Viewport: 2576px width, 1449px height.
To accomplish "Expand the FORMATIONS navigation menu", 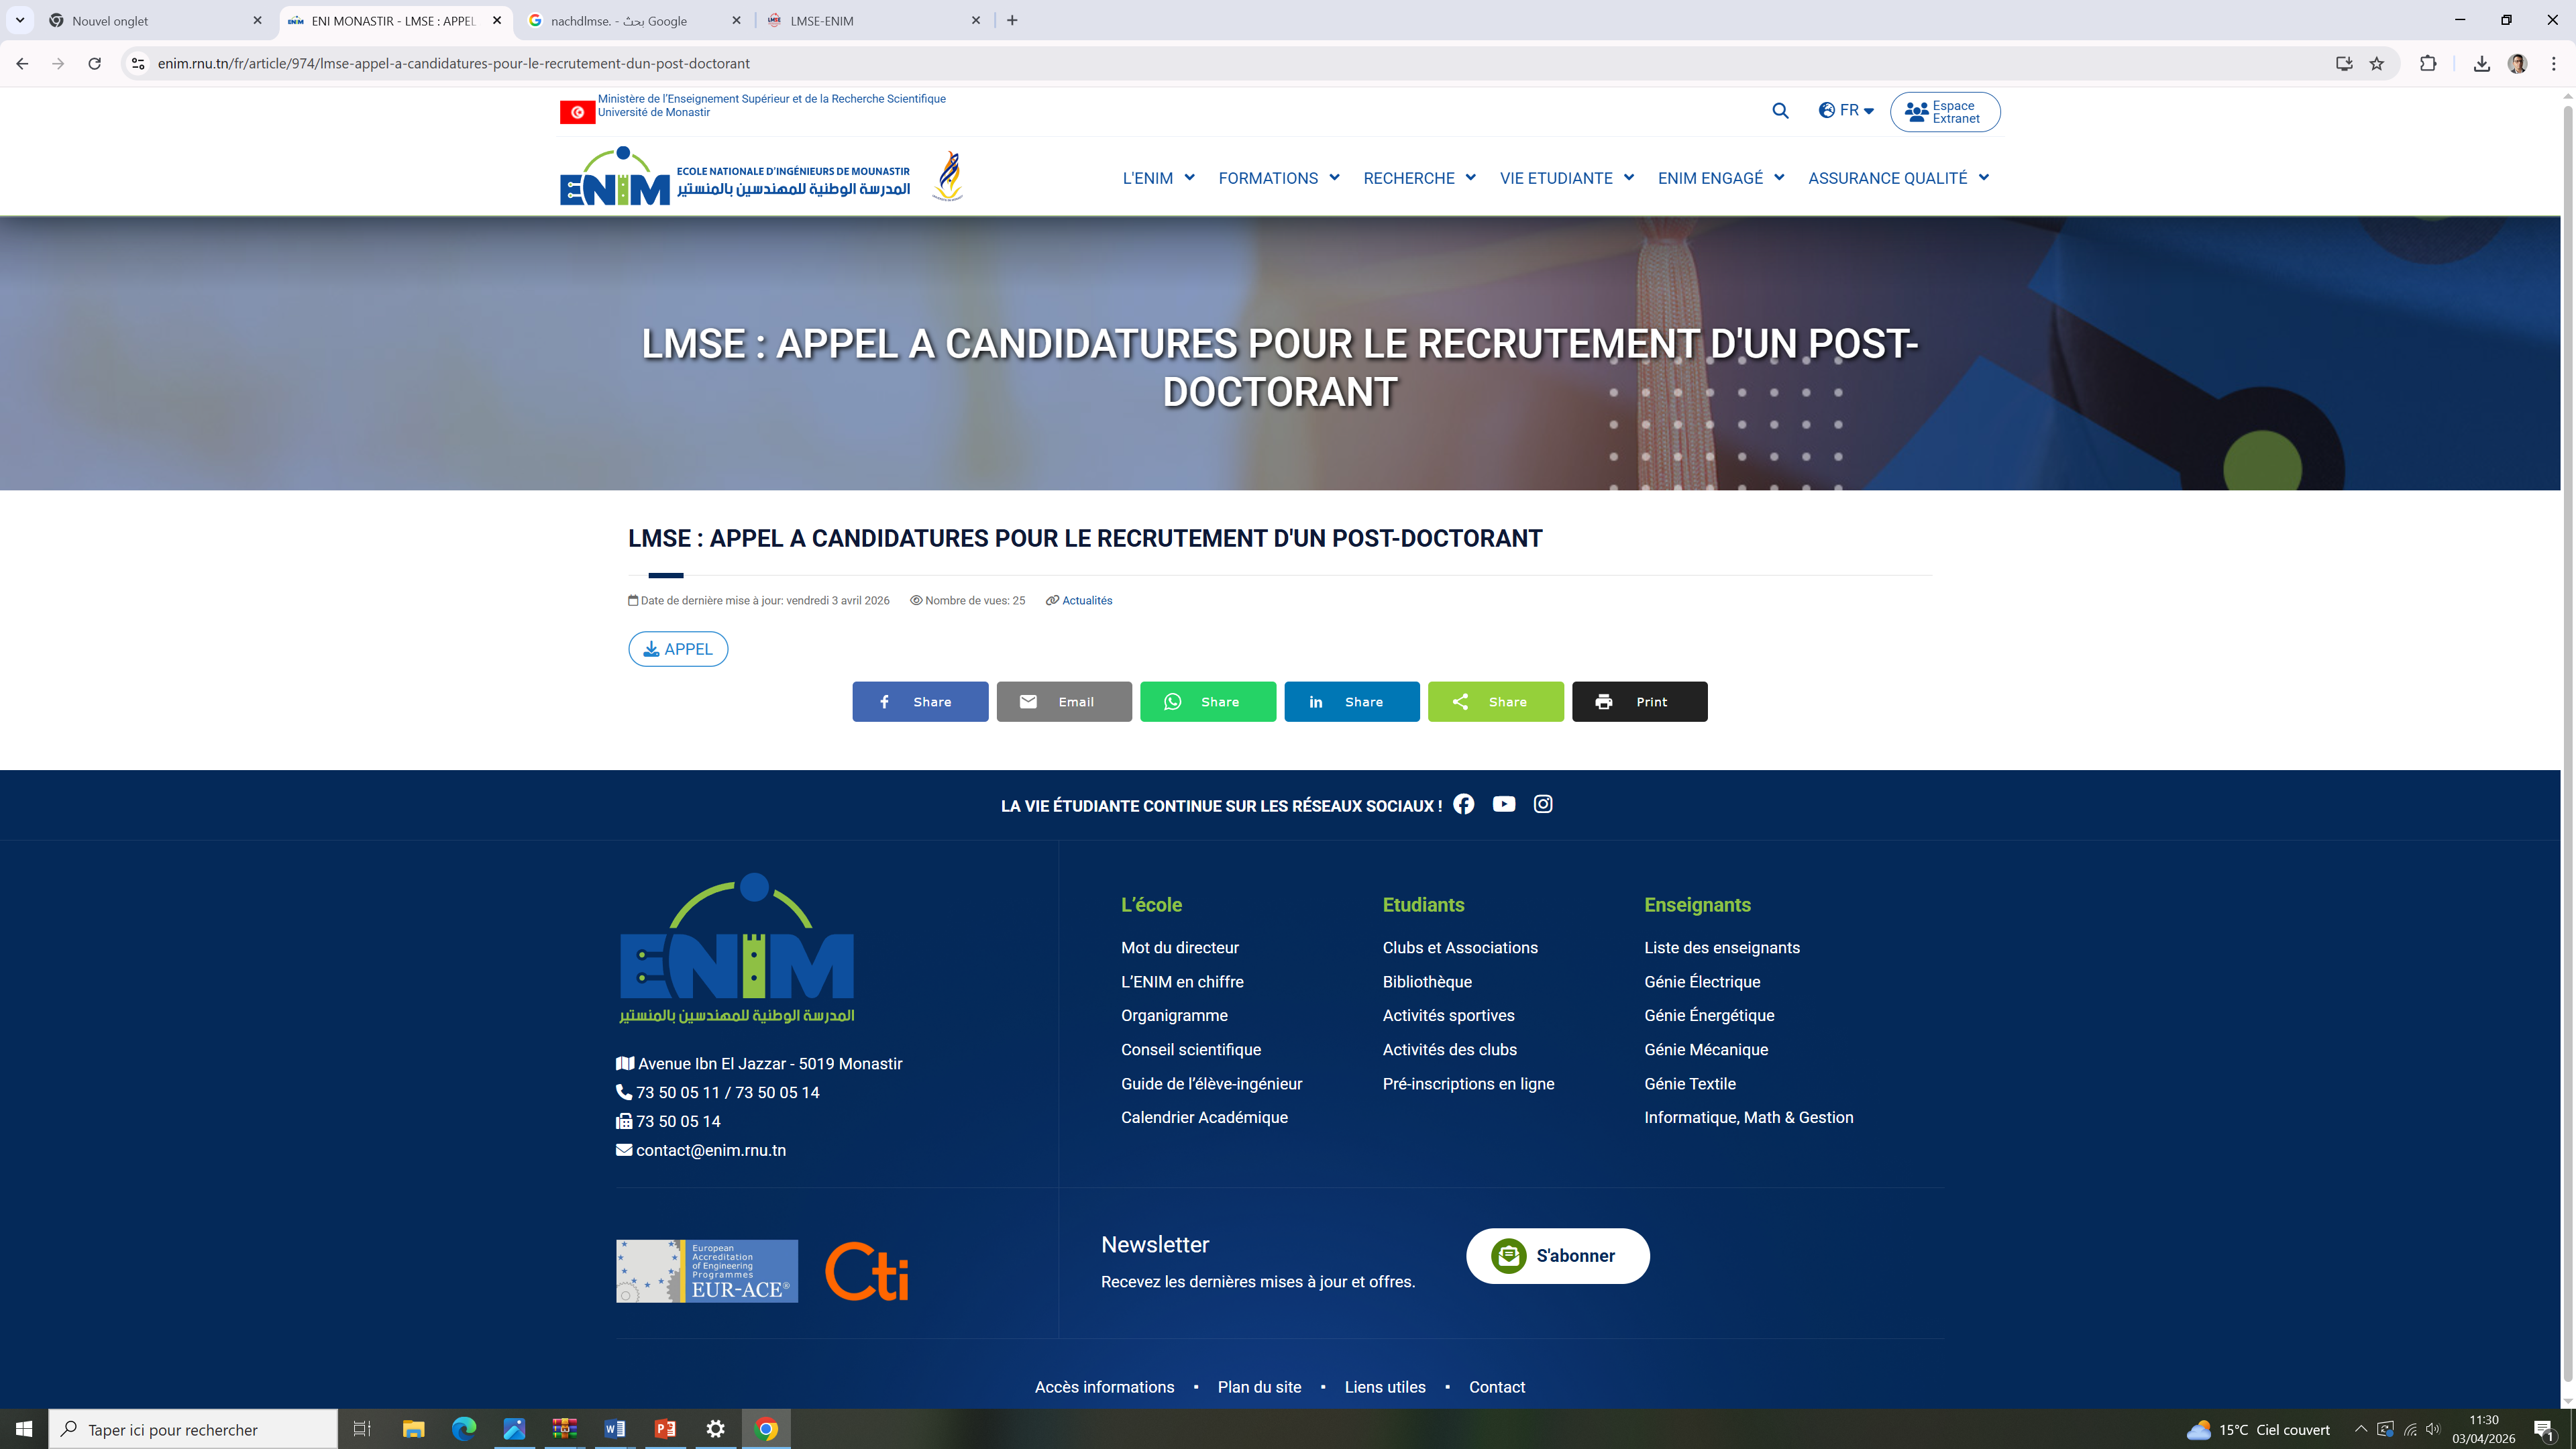I will pos(1278,178).
